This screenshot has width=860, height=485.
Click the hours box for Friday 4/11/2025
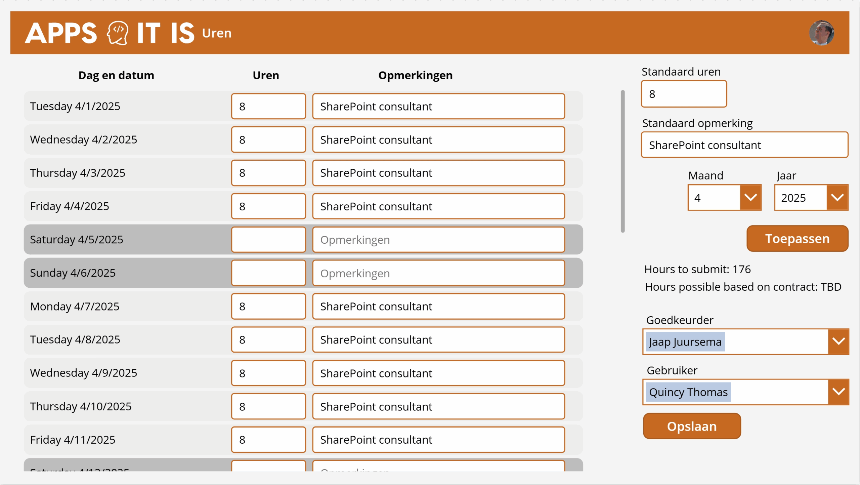[268, 439]
